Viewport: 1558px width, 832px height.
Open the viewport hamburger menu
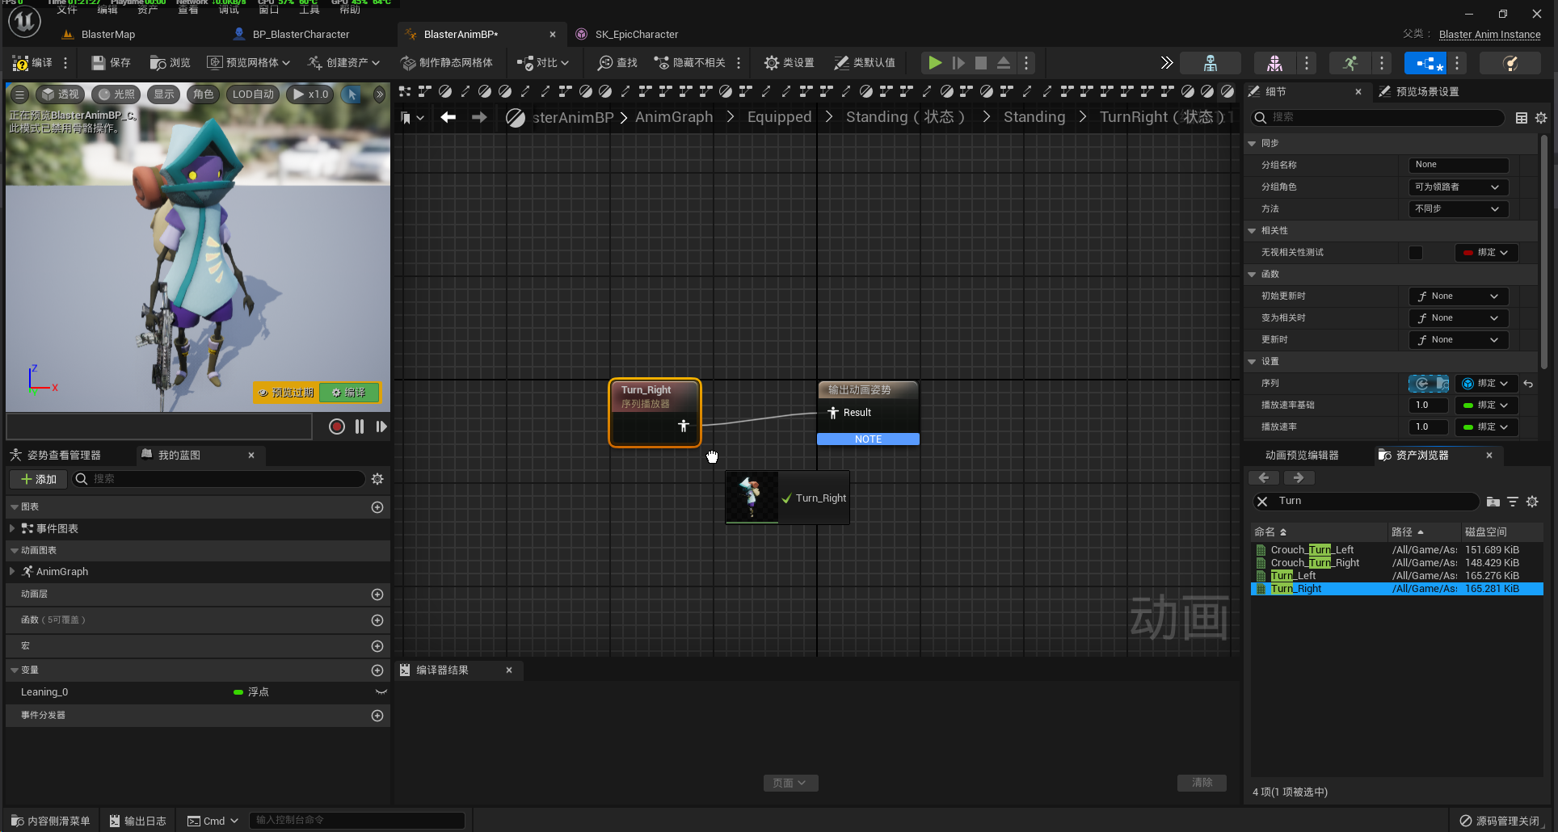20,94
